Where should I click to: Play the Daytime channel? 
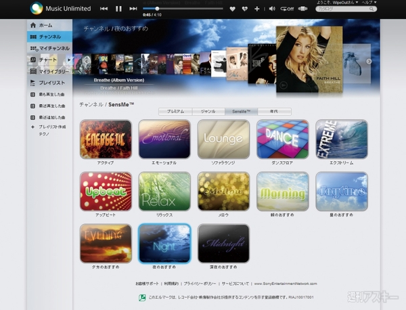[342, 191]
